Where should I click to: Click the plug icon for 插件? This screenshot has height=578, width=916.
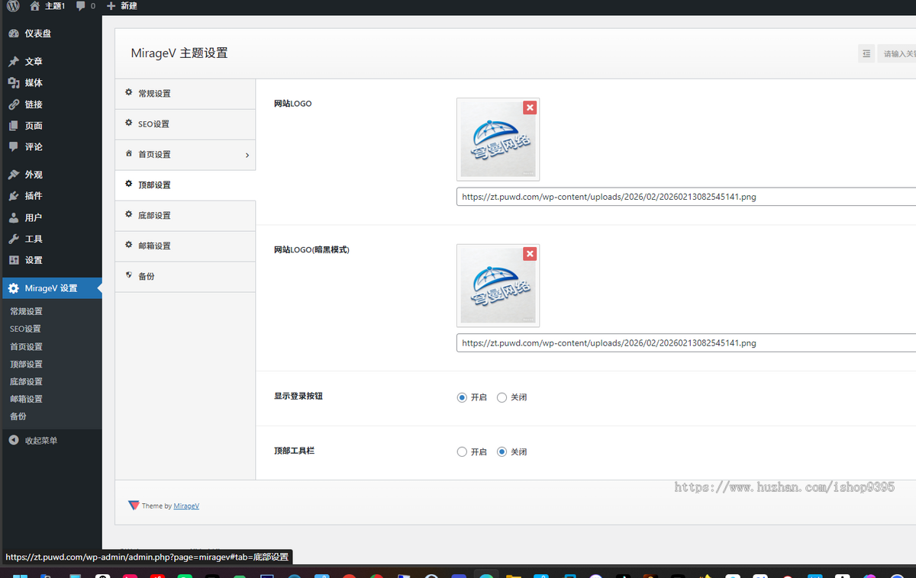[x=14, y=196]
